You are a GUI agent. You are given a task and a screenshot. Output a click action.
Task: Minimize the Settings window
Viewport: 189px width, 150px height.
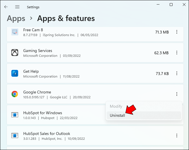pos(158,5)
